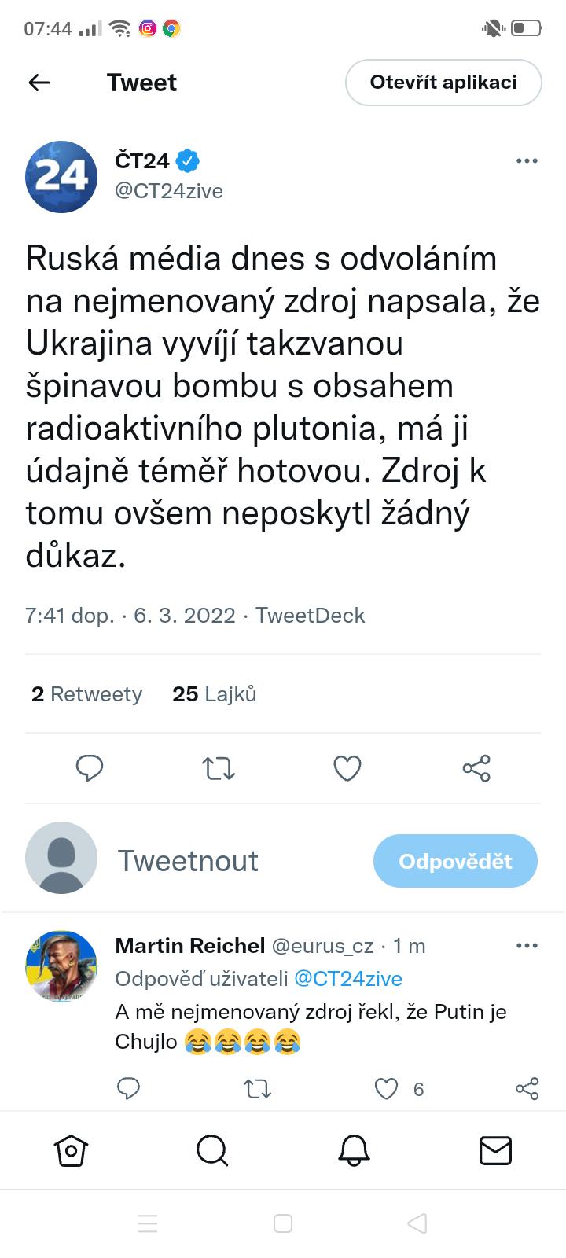Open the Search tab icon
Viewport: 566px width, 1258px height.
[212, 1150]
